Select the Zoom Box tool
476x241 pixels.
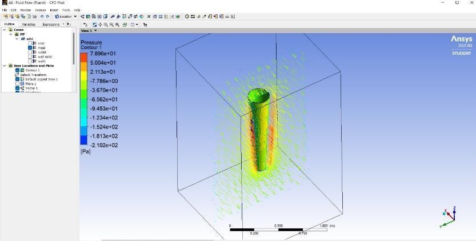click(x=117, y=25)
